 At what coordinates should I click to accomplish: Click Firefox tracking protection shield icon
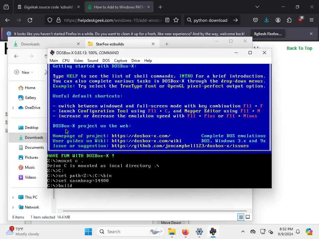(50, 20)
